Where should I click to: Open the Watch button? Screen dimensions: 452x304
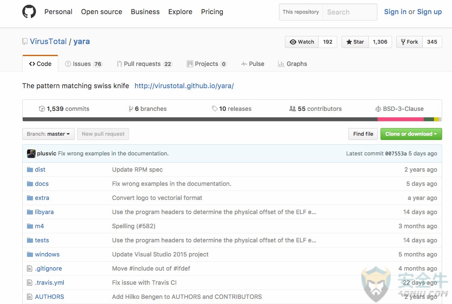click(x=302, y=42)
